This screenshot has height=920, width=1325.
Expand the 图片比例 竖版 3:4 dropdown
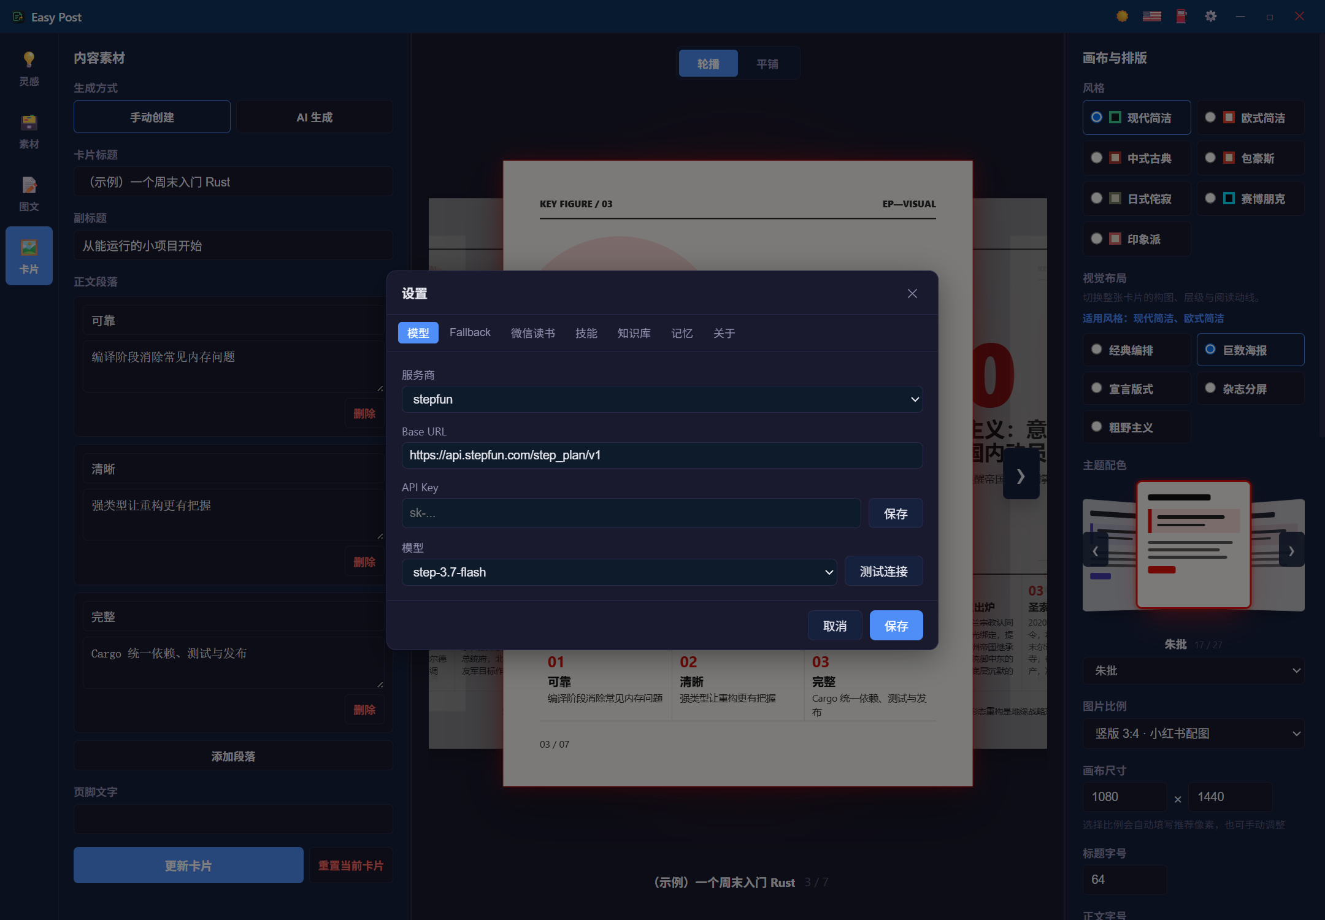tap(1193, 734)
